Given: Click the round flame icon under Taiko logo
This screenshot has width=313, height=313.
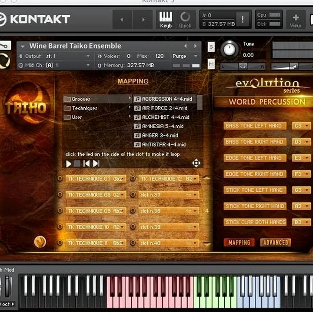Looking at the screenshot, I should (x=40, y=242).
